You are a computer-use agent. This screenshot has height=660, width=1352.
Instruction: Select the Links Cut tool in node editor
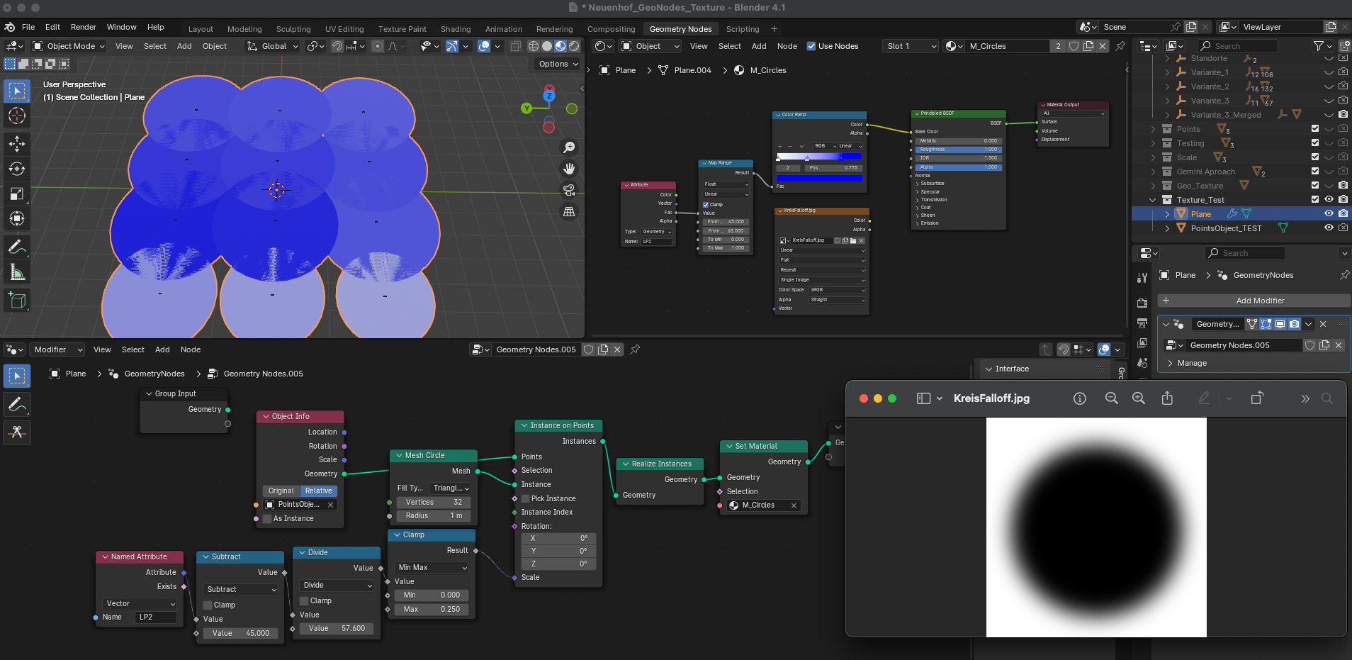pos(17,432)
